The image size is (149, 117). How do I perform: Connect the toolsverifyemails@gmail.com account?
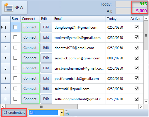point(30,37)
